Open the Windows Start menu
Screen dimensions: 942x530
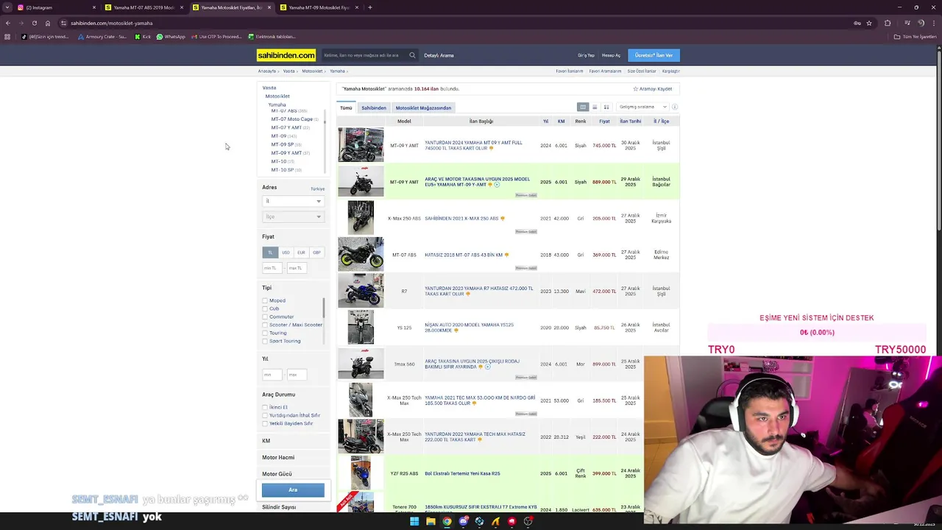pos(414,521)
